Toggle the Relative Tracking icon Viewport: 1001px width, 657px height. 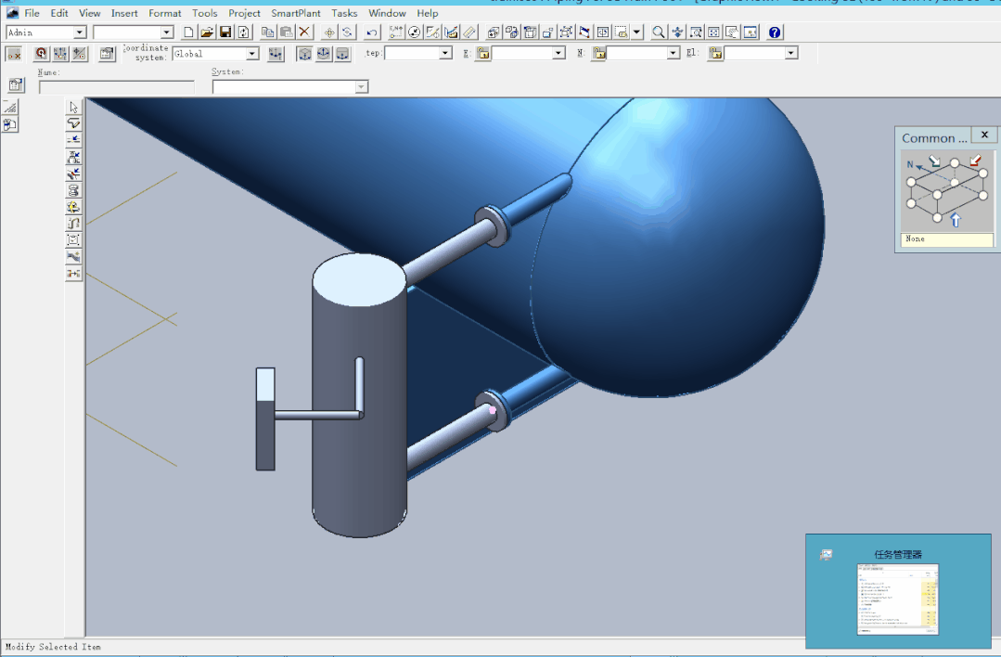point(79,54)
